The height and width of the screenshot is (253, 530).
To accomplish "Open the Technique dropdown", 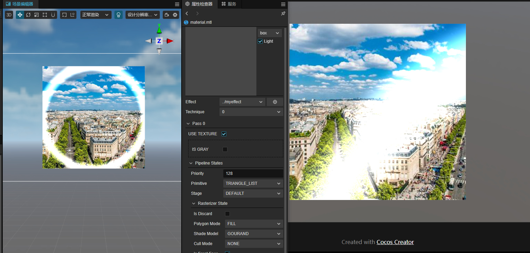I will pos(251,112).
